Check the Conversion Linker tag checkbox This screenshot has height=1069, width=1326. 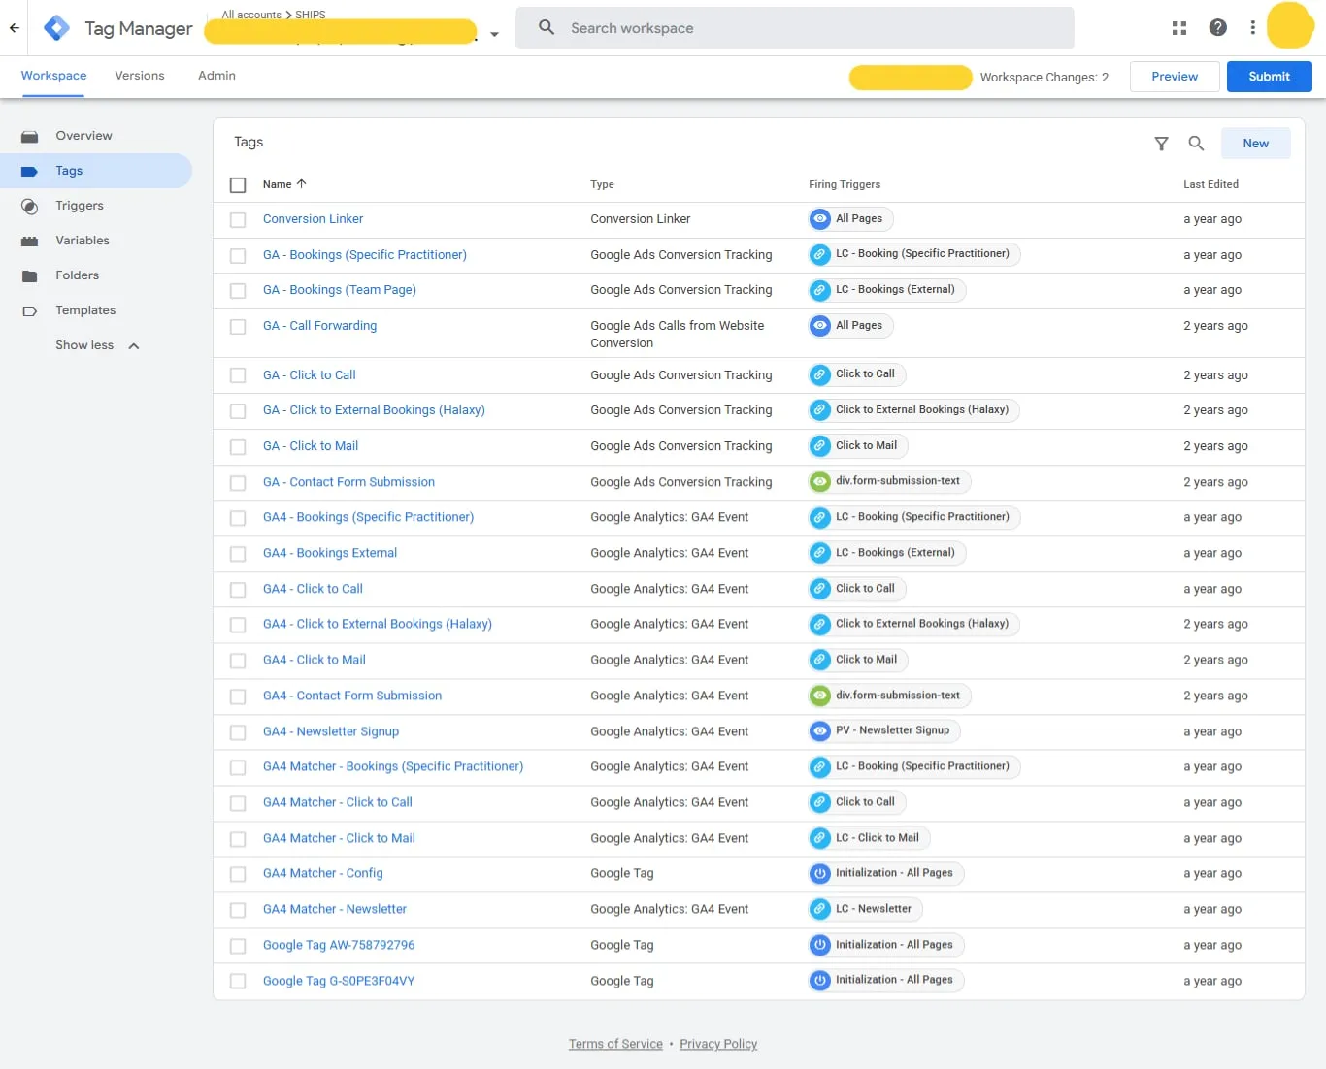pos(238,220)
